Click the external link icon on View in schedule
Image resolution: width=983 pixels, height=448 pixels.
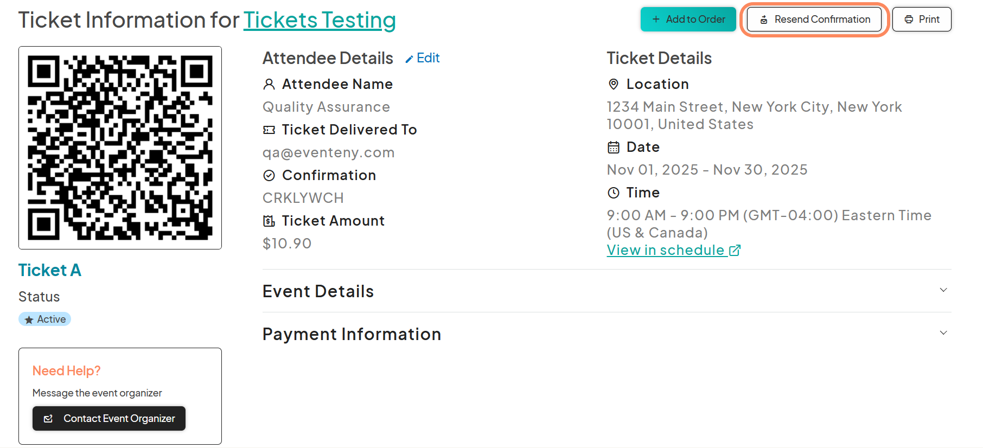click(736, 250)
